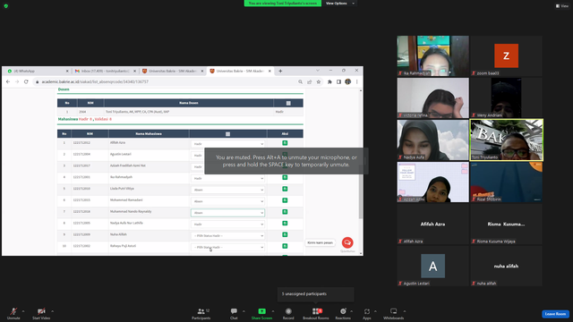
Task: Open a new browser tab
Action: (280, 71)
